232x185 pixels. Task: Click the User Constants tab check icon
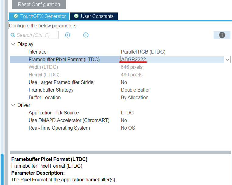[76, 16]
